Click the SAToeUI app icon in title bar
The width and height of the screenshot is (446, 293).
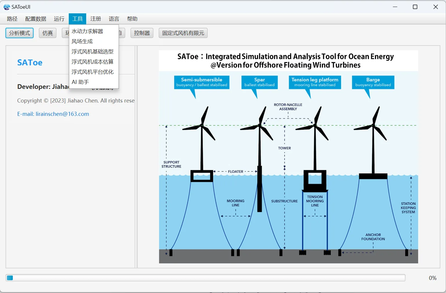click(7, 7)
